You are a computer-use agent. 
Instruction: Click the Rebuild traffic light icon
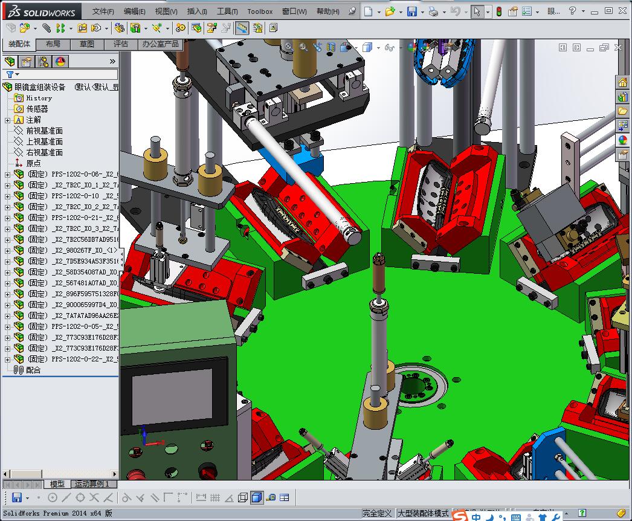[498, 11]
